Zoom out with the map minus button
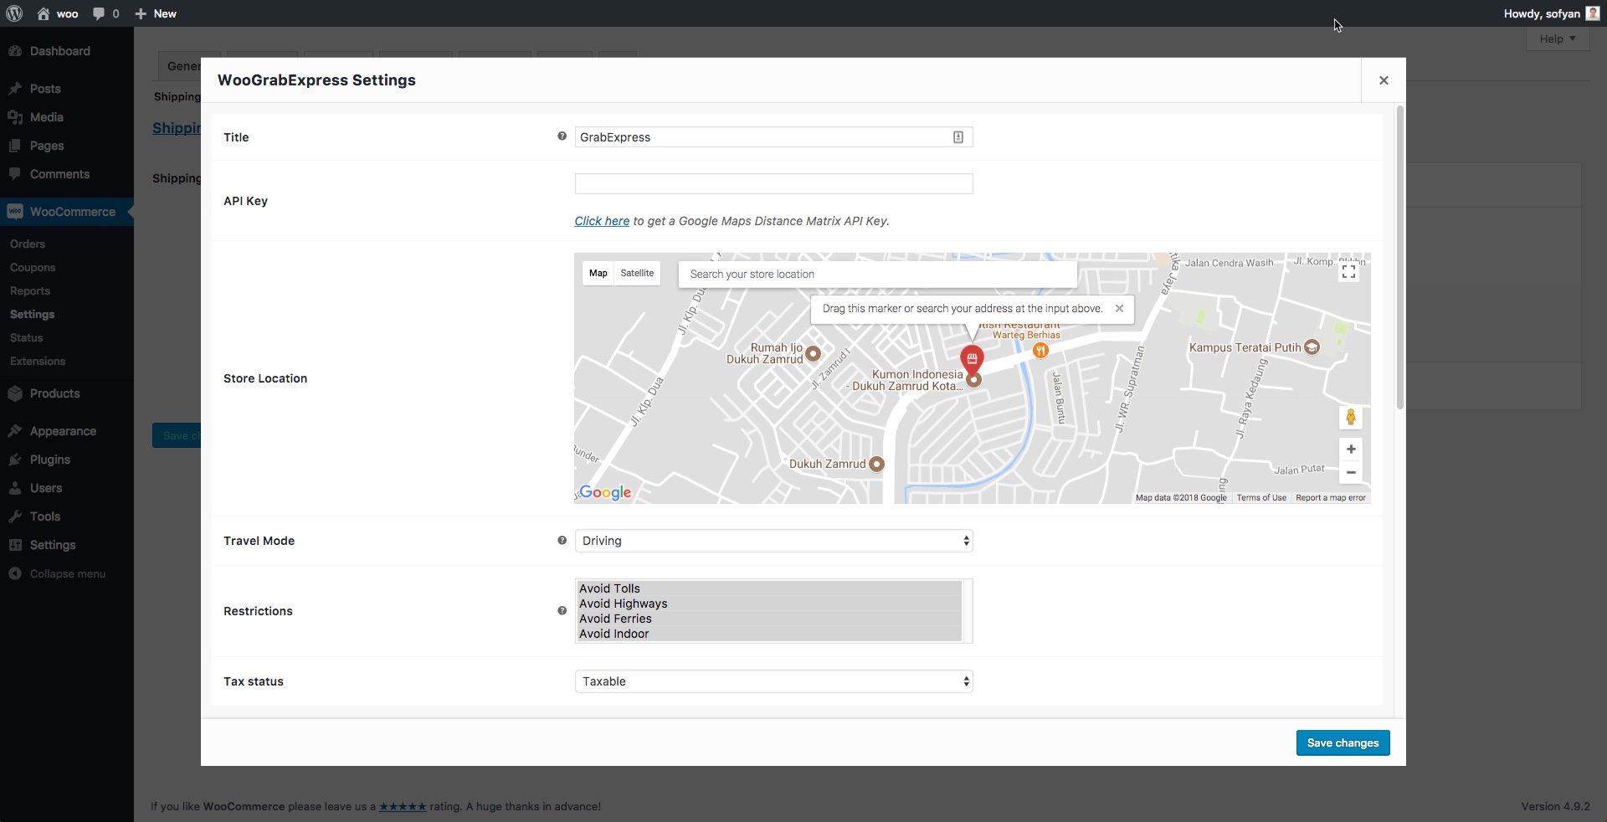The width and height of the screenshot is (1607, 822). tap(1350, 473)
